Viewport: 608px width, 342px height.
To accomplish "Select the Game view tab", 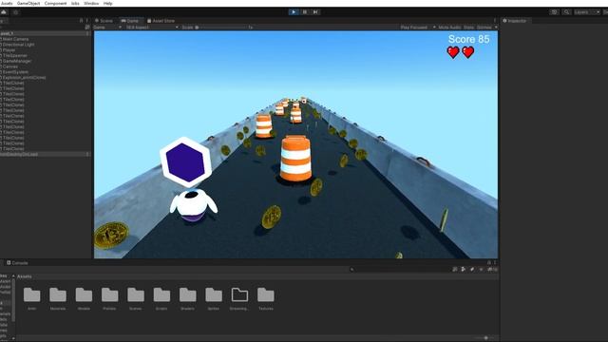I will point(130,21).
